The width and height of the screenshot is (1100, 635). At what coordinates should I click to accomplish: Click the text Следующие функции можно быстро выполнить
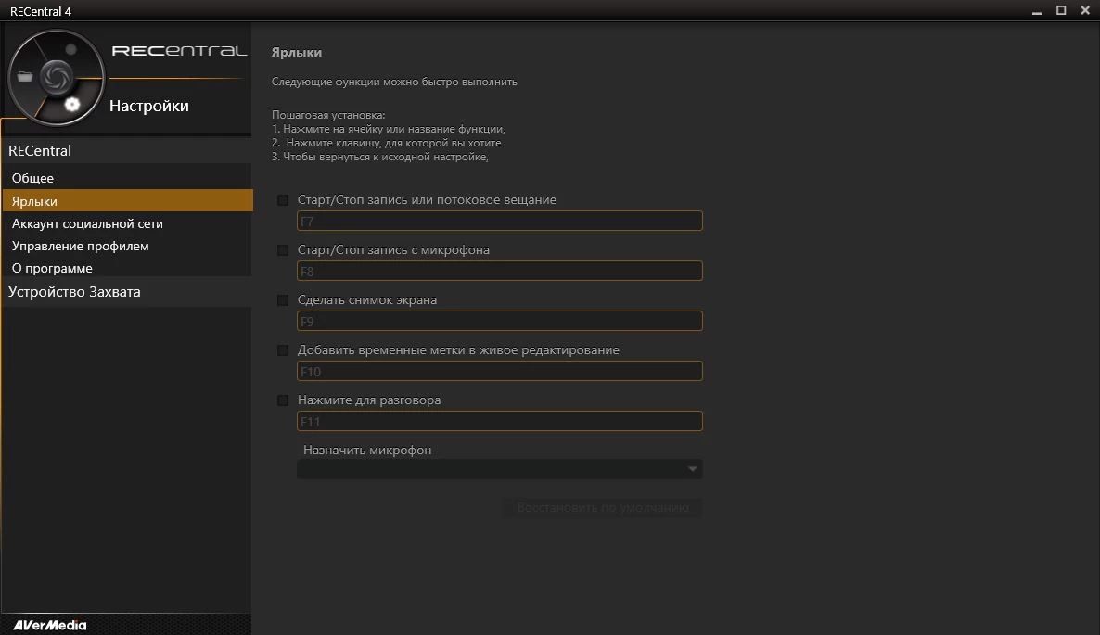coord(394,82)
